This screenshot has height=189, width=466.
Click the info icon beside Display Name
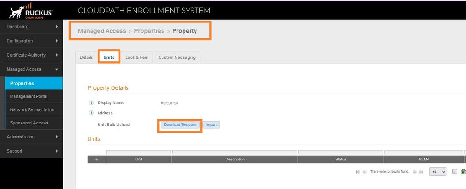coord(91,103)
